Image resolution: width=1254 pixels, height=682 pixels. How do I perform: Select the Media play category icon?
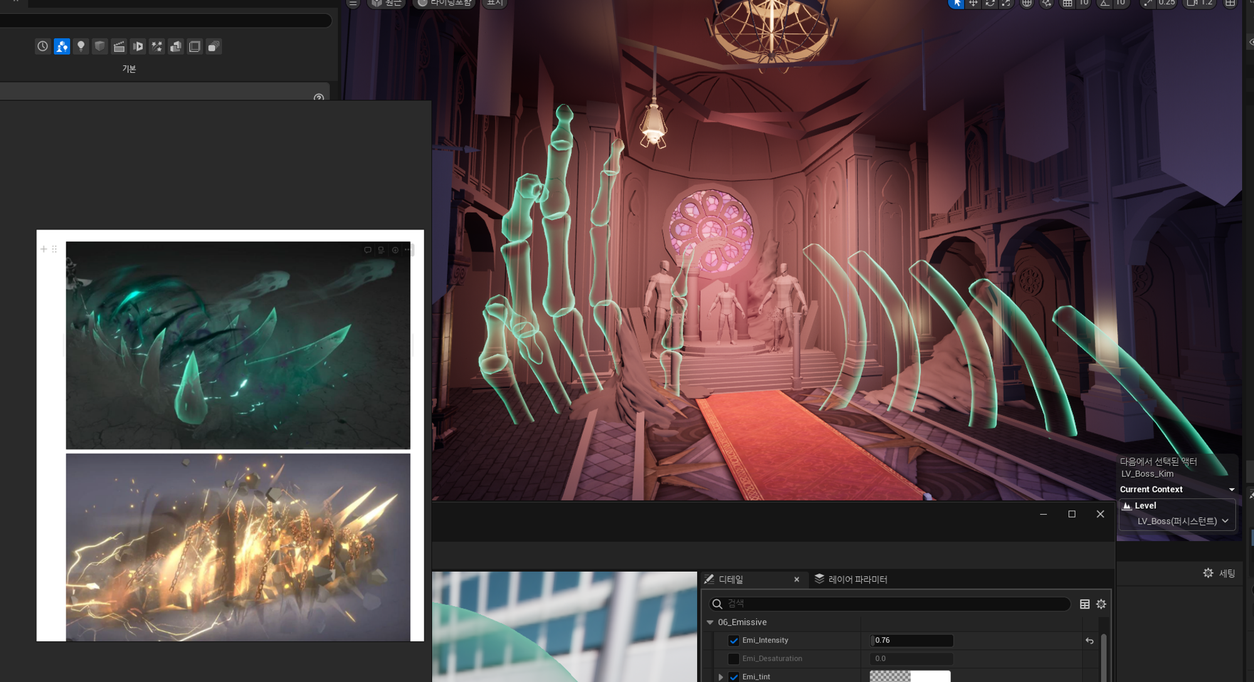click(x=138, y=46)
